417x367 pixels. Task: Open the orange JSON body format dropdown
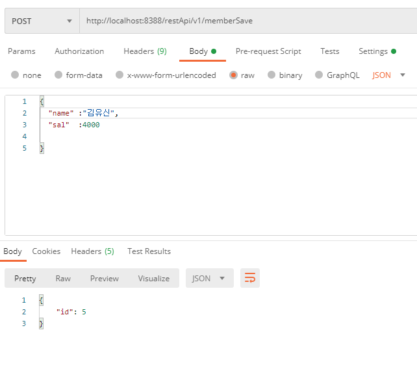(388, 75)
